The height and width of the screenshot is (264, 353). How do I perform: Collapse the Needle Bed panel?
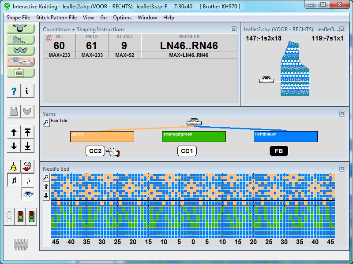point(342,168)
